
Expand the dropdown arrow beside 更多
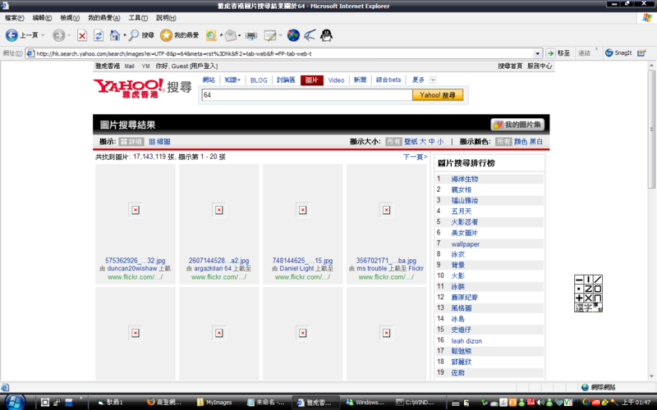tap(434, 80)
